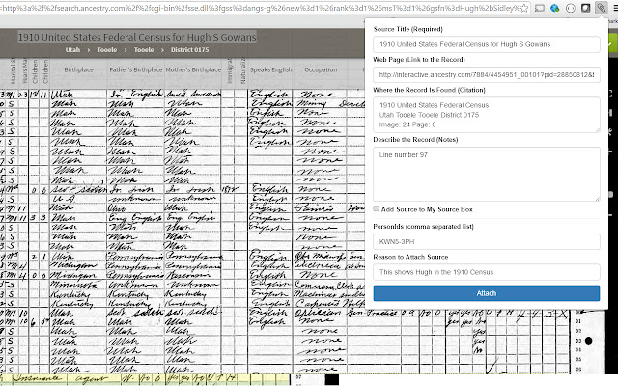Screen dimensions: 618x386
Task: Edit the Source Title field
Action: [x=487, y=44]
